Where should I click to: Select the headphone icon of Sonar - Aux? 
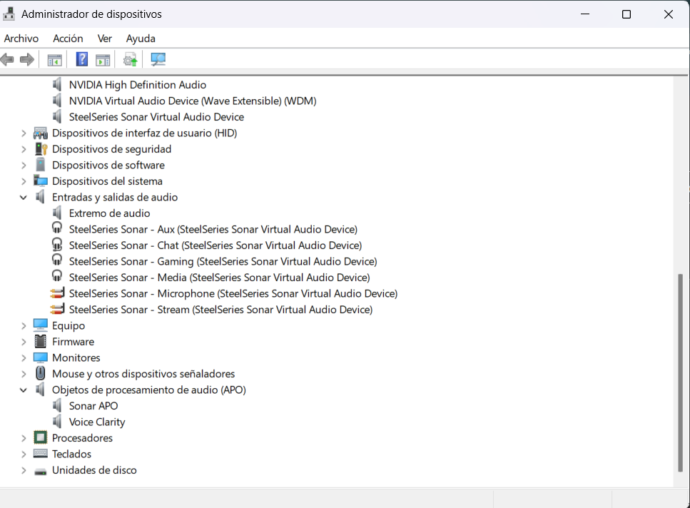pos(57,228)
